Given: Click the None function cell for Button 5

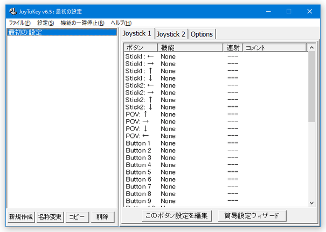Looking at the screenshot, I should (x=168, y=172).
